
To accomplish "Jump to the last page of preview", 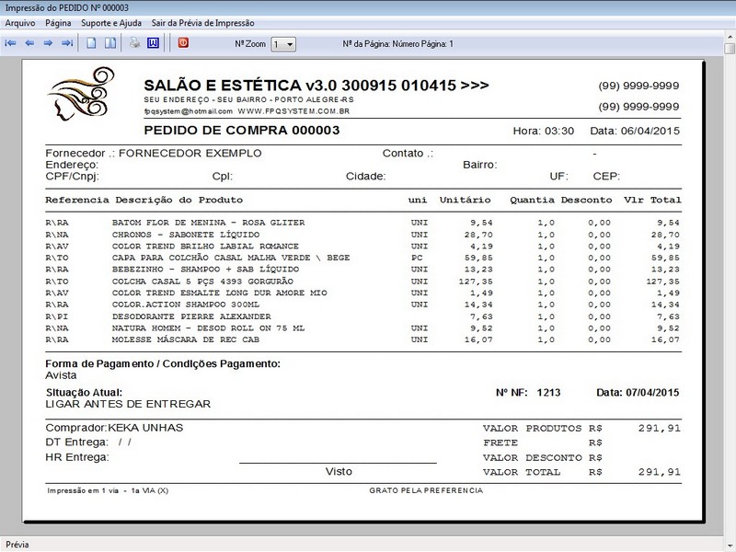I will coord(66,43).
